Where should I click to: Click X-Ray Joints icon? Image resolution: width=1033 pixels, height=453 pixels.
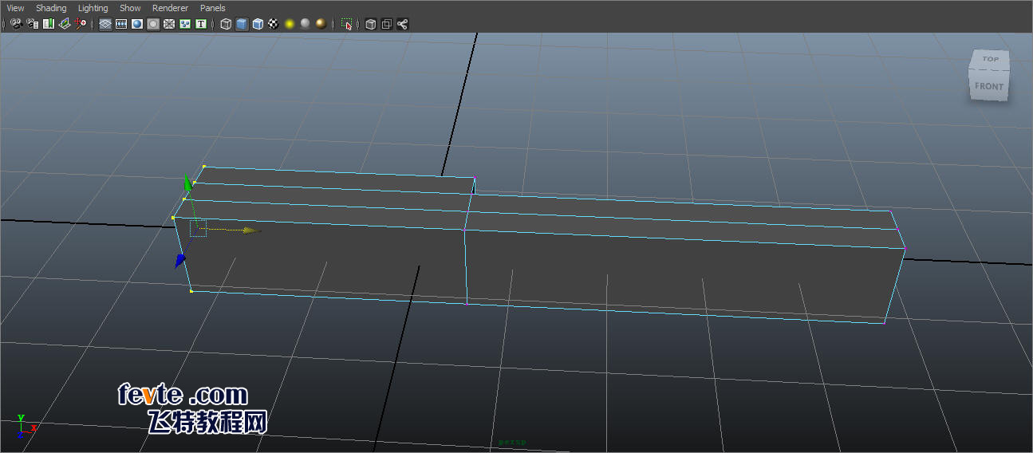pyautogui.click(x=403, y=24)
